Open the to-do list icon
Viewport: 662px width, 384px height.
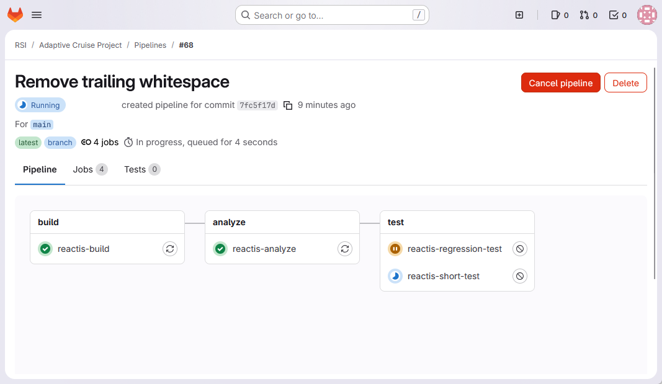click(617, 15)
